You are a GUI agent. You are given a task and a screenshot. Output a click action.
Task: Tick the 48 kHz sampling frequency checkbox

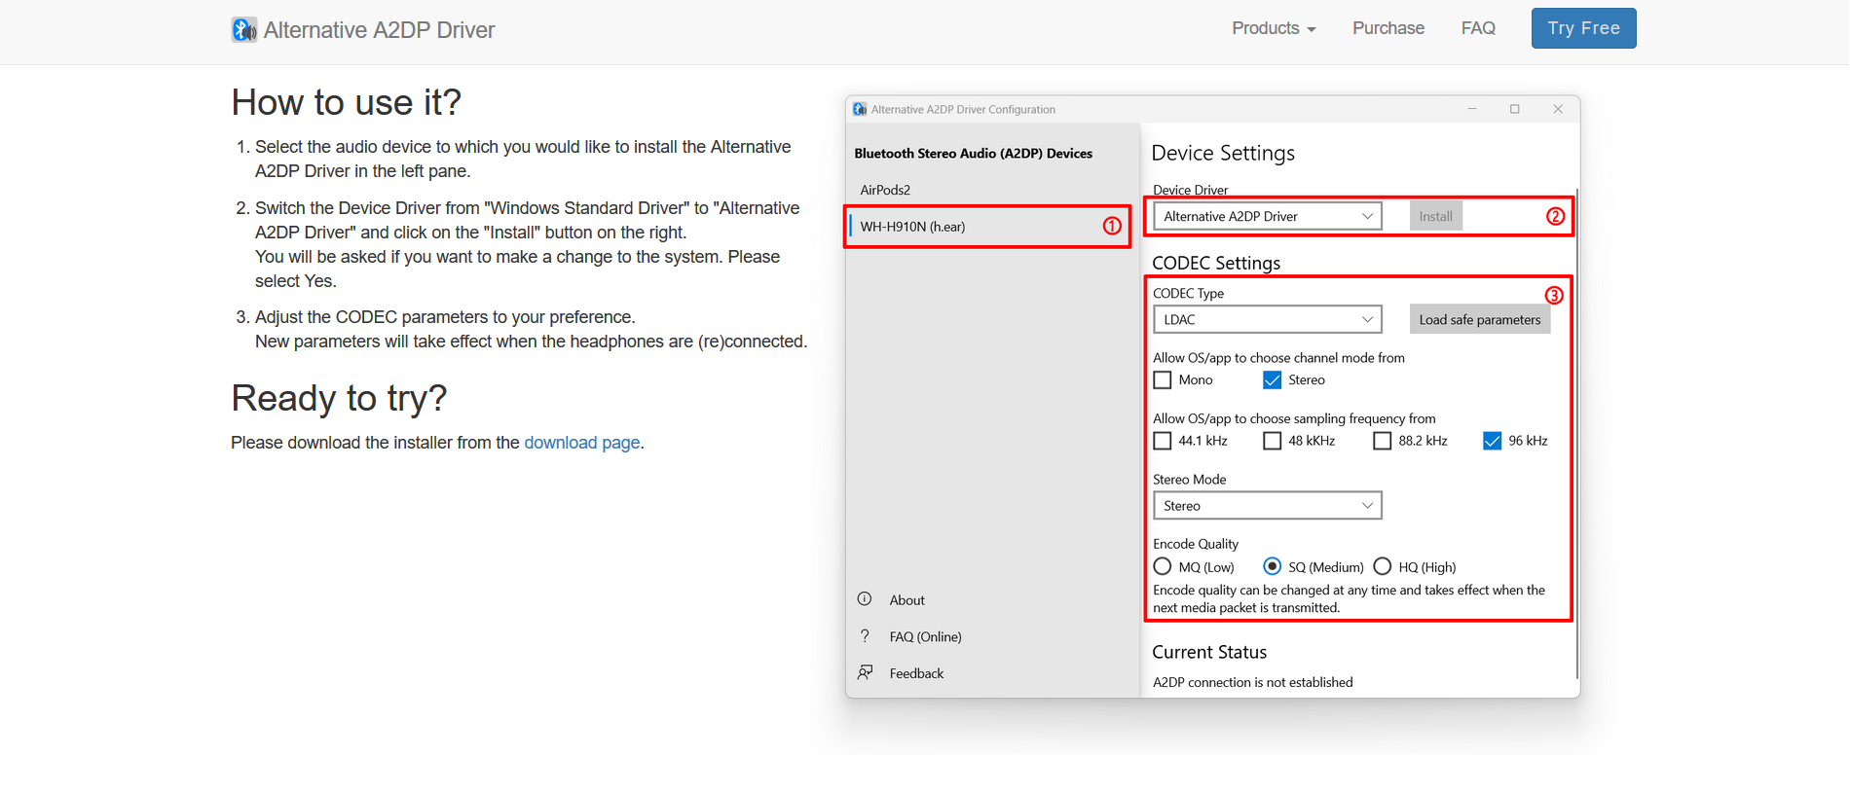(1273, 441)
